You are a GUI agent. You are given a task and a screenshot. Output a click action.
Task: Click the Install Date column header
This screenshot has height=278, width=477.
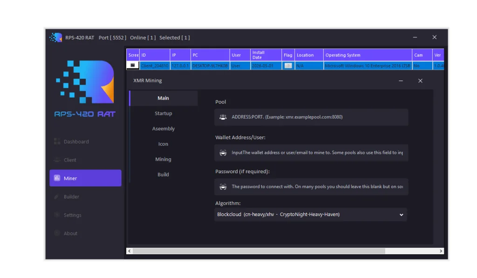(266, 55)
